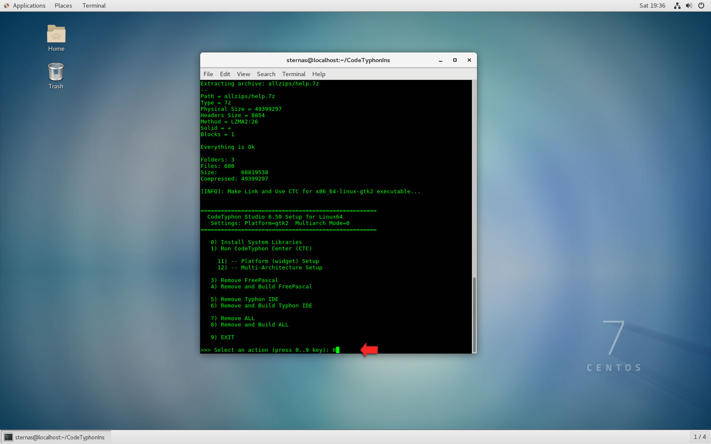Viewport: 711px width, 444px height.
Task: Click '[INFO]: Make Link and Use CTC' line
Action: coord(311,192)
